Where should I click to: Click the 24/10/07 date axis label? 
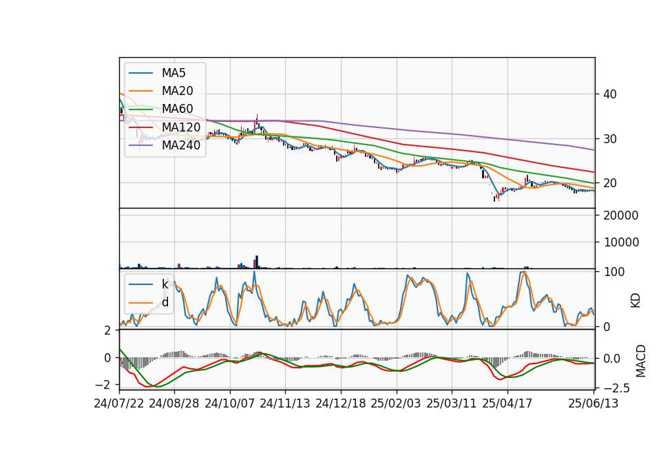230,403
